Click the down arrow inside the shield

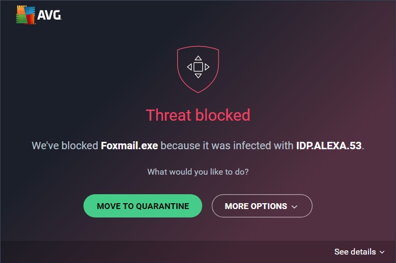[198, 76]
